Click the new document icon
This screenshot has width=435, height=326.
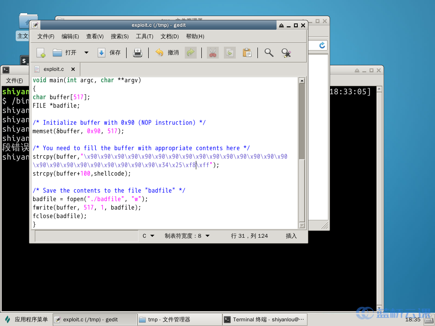point(41,53)
